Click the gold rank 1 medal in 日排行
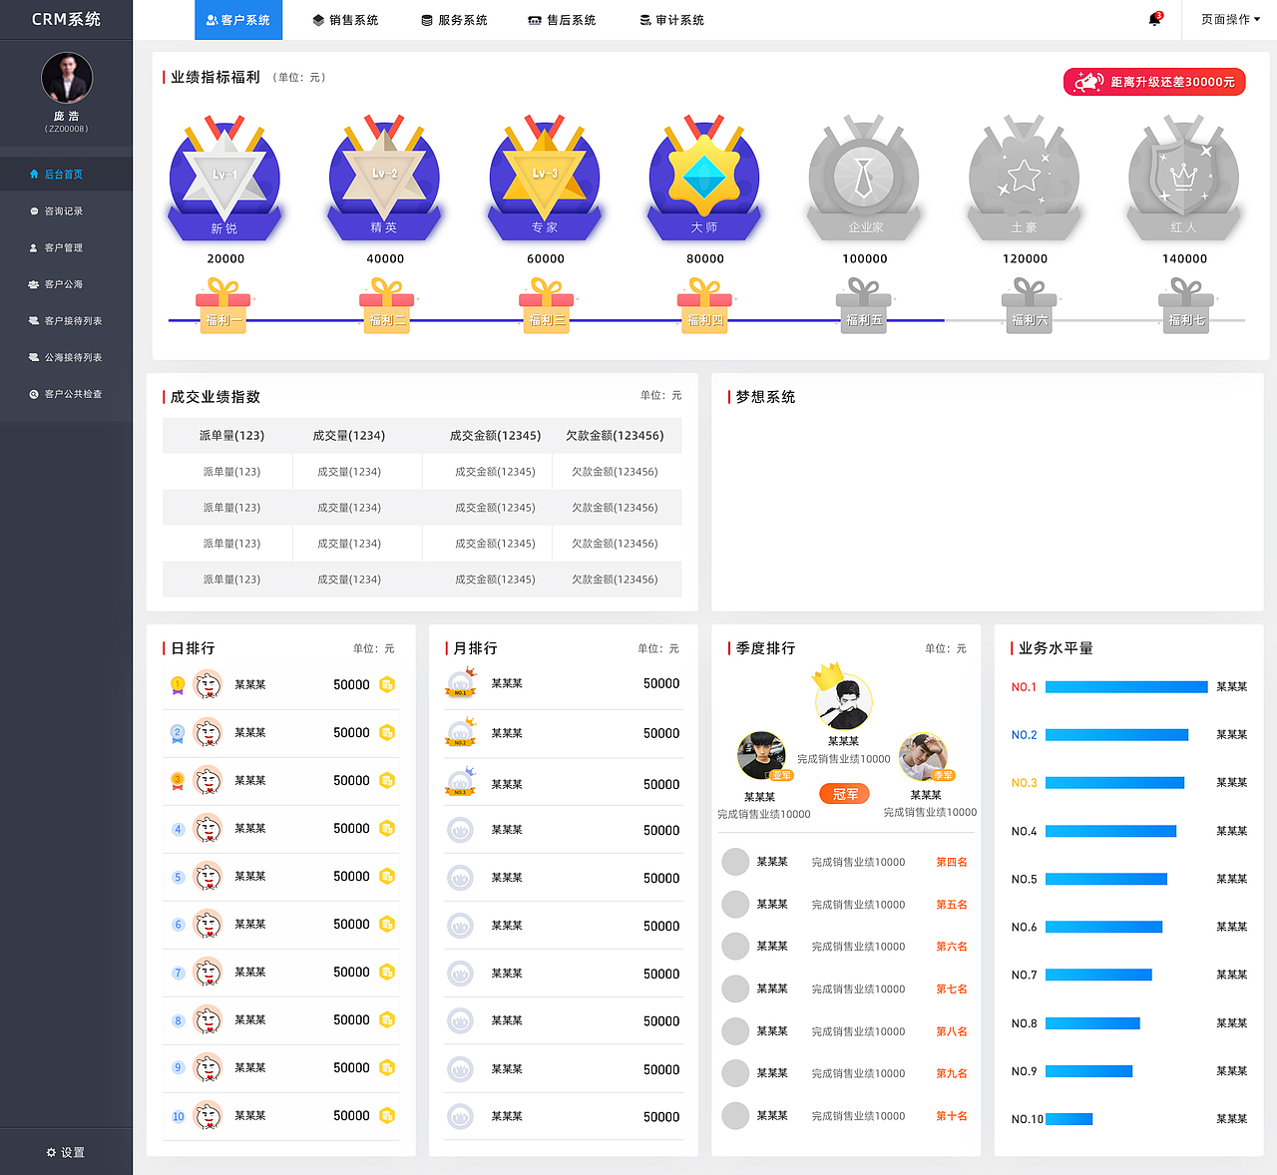 pos(178,685)
